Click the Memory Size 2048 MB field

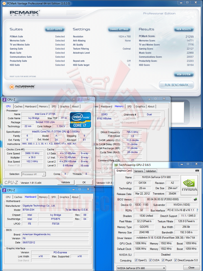click(144, 232)
